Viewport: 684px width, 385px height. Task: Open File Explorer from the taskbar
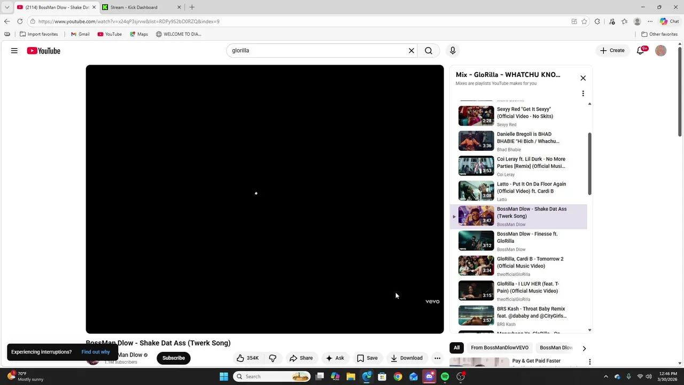(351, 376)
